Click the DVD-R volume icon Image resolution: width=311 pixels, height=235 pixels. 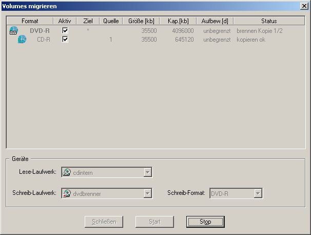click(14, 31)
